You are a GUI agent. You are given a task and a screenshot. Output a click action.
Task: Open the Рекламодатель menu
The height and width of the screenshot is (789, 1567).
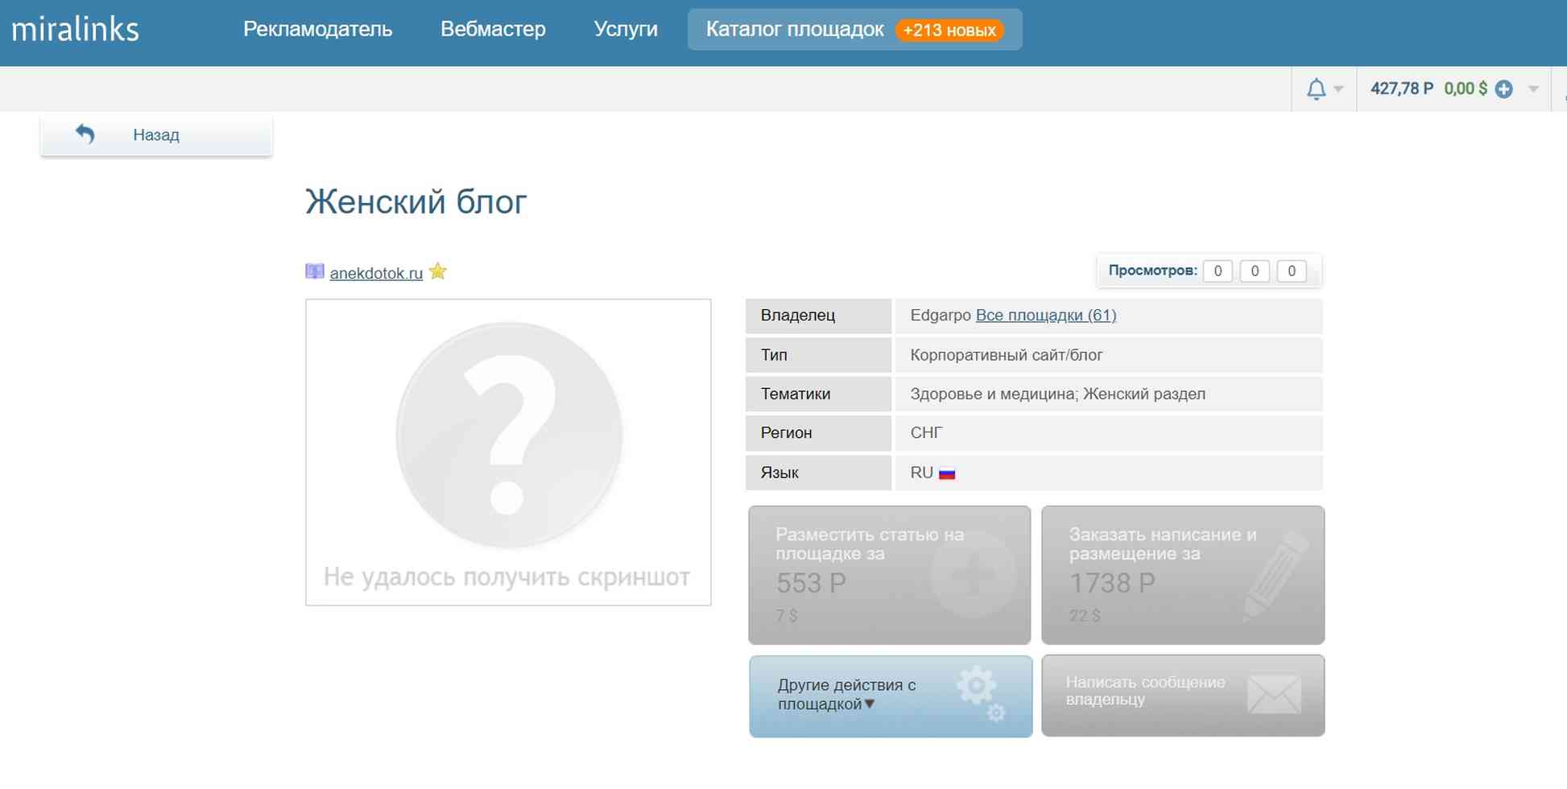[x=317, y=30]
